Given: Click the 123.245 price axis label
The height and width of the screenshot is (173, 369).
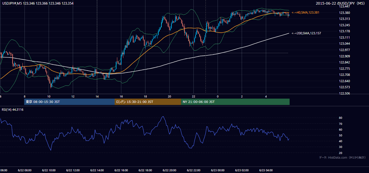Looking at the screenshot, I should tap(344, 25).
